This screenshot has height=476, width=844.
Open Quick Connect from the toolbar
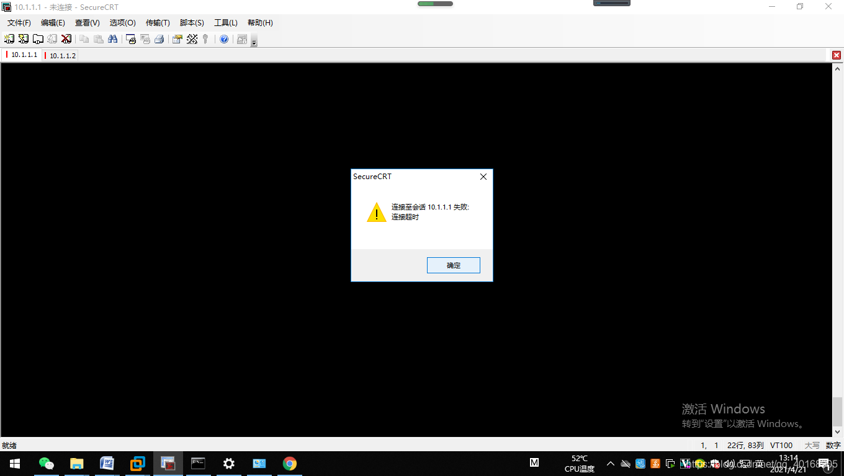[x=24, y=39]
